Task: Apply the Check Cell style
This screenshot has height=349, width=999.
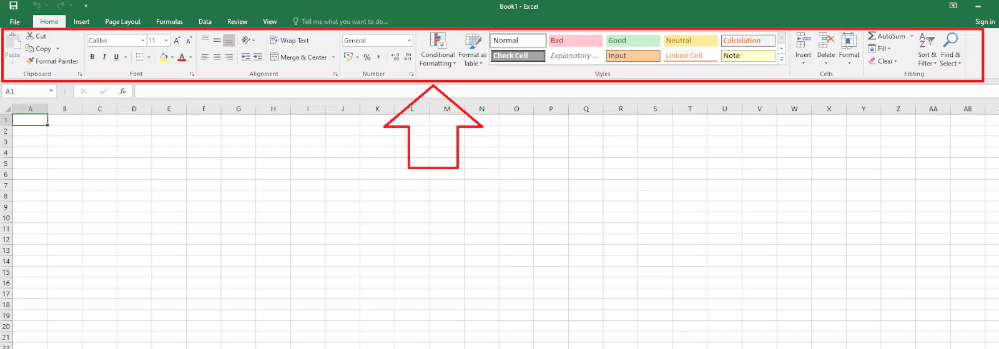Action: (x=518, y=56)
